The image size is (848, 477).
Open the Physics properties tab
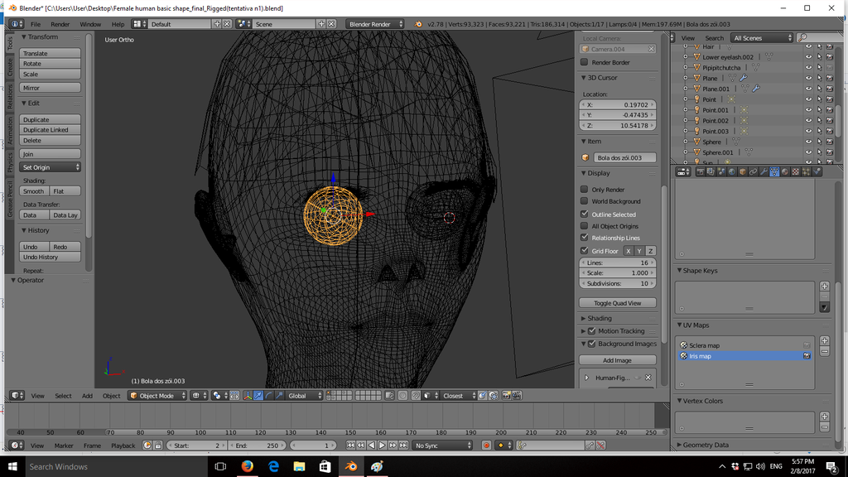click(817, 172)
